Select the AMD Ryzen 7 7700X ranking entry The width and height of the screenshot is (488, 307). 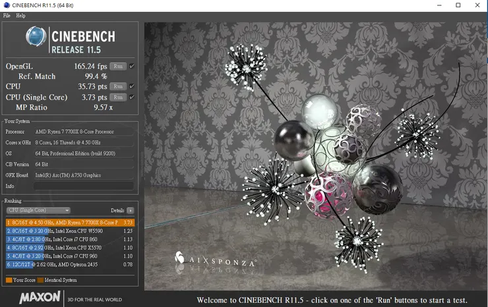click(x=70, y=223)
